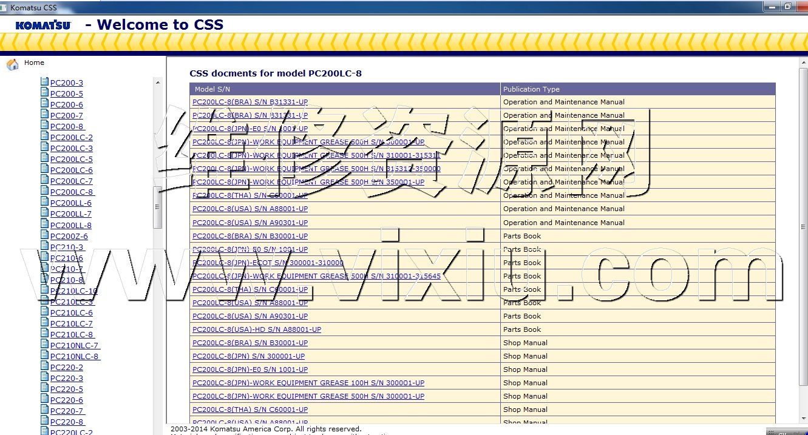Click the Home house icon

pos(12,64)
